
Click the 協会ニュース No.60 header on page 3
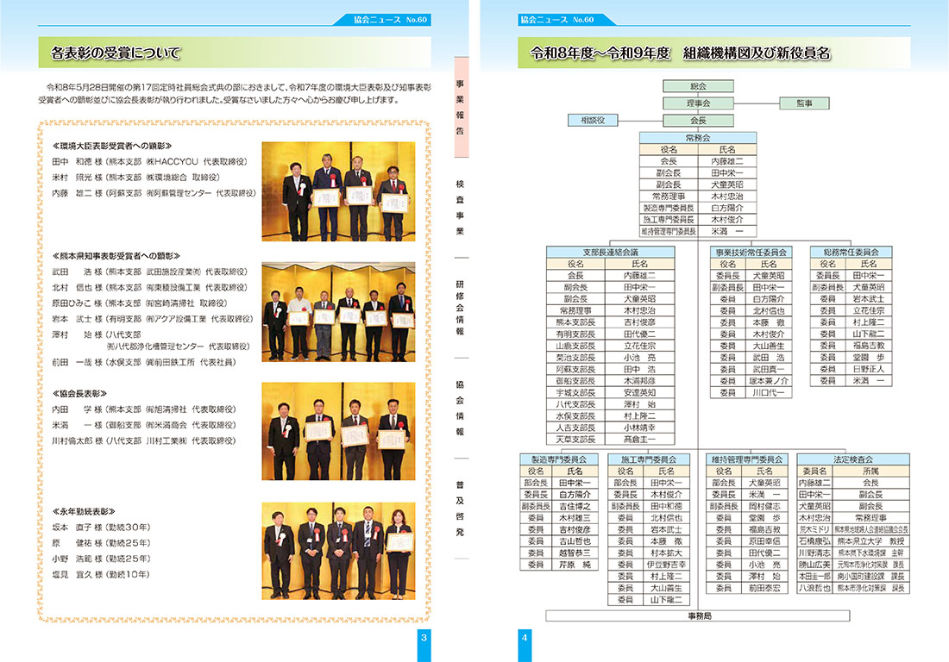tap(390, 19)
